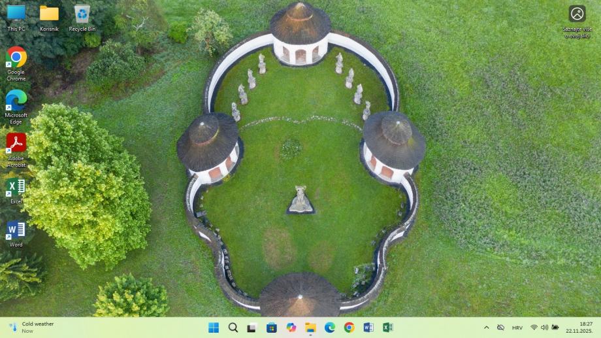601x338 pixels.
Task: Launch Word from the taskbar
Action: click(x=368, y=328)
